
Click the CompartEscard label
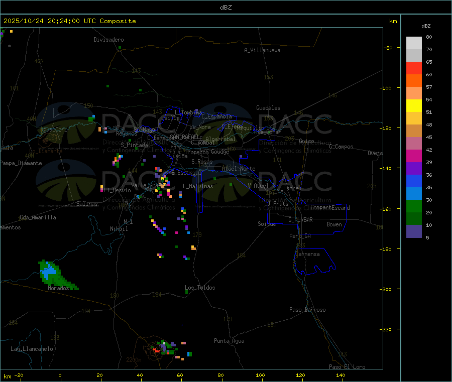[x=330, y=207]
